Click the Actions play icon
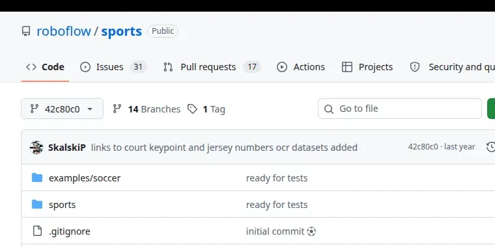Viewport: 495px width, 247px height. click(282, 67)
